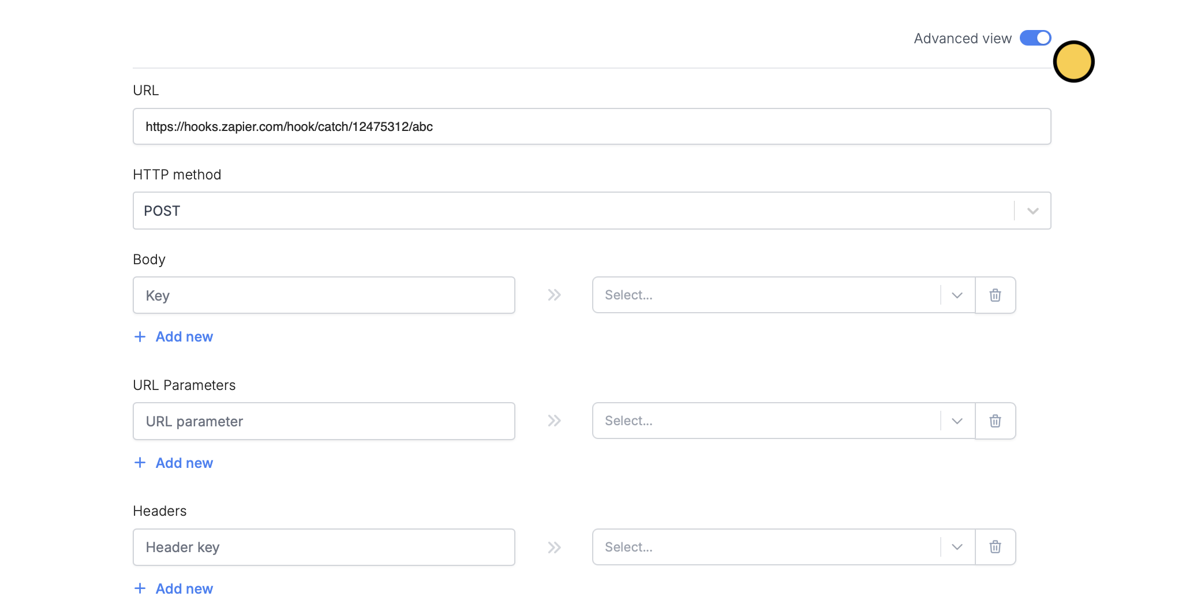Open the Select dropdown for Body value
Screen dimensions: 1186x615
click(x=956, y=295)
